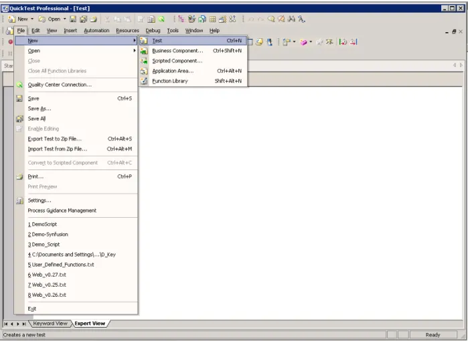Open recent file 2 Demo-Synfusion
Screen dimensions: 468x341
[x=76, y=234]
